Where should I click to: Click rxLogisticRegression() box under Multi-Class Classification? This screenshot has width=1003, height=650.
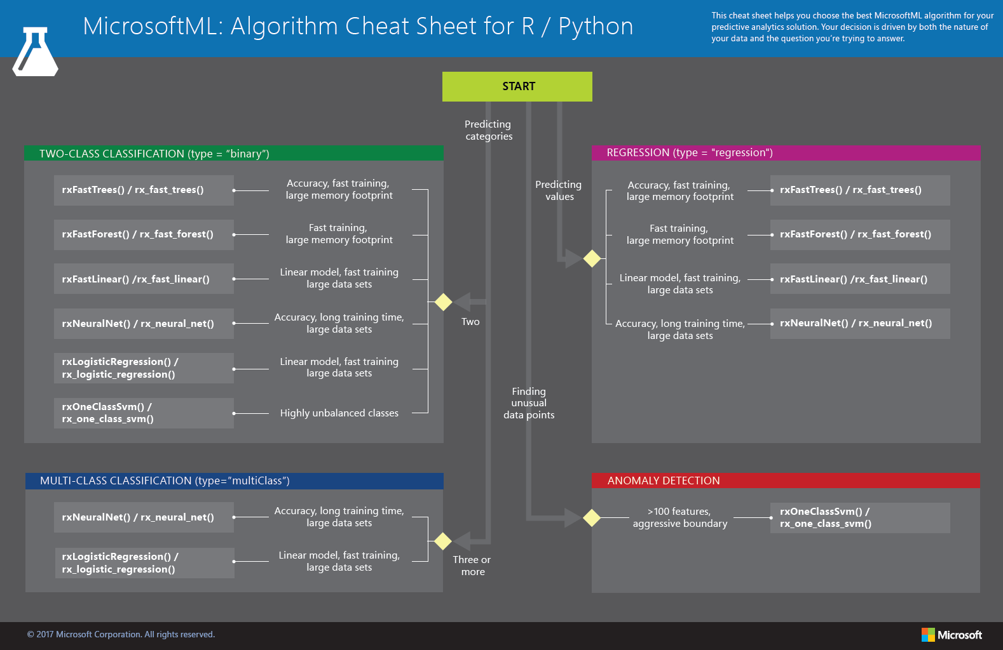[144, 563]
